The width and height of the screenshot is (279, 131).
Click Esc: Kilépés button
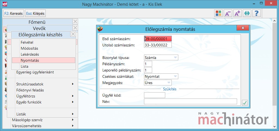pos(35,13)
